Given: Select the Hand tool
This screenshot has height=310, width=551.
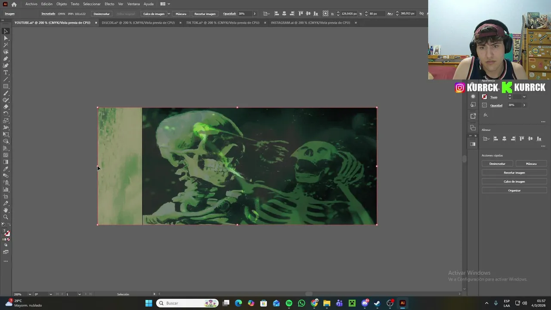Looking at the screenshot, I should coord(6,210).
